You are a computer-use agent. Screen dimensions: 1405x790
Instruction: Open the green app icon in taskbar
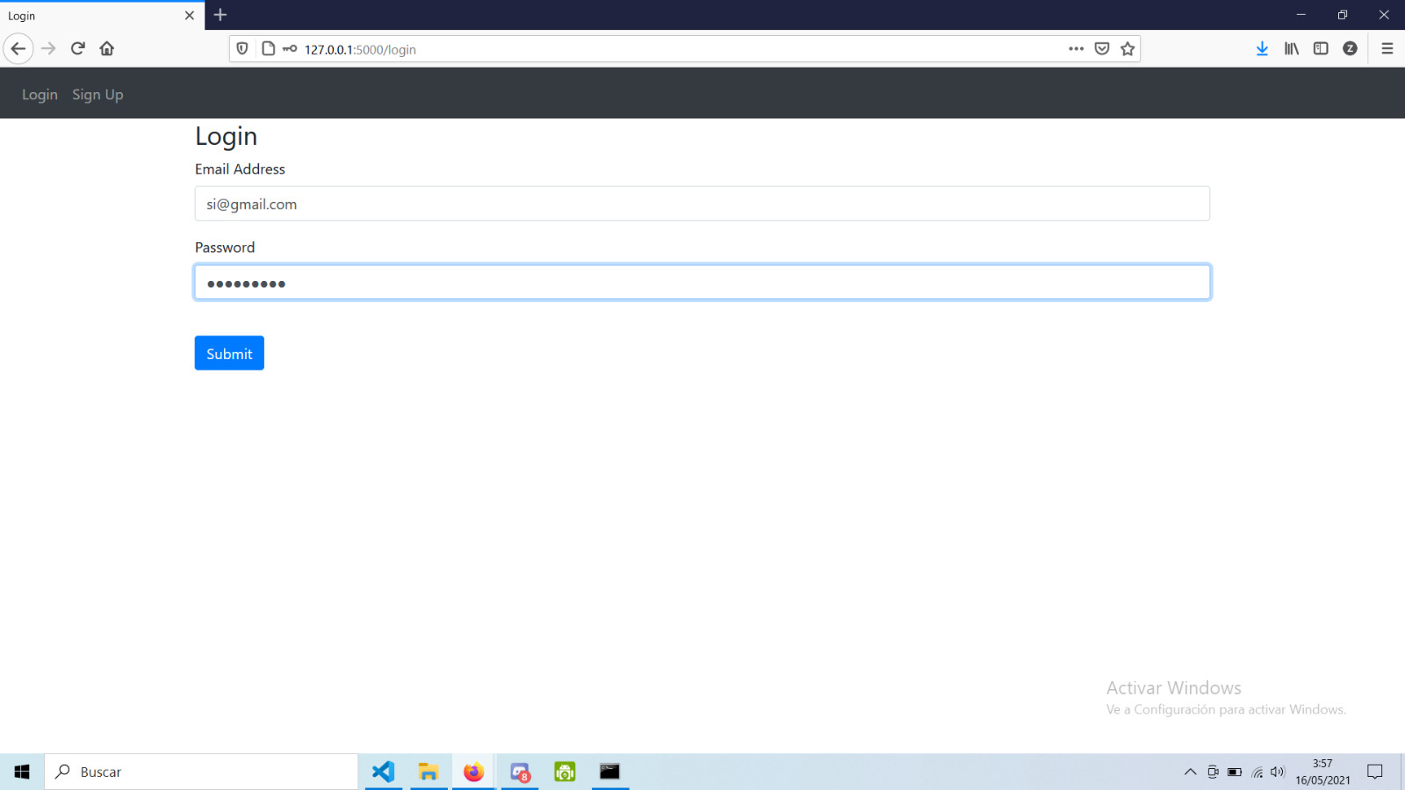(565, 772)
